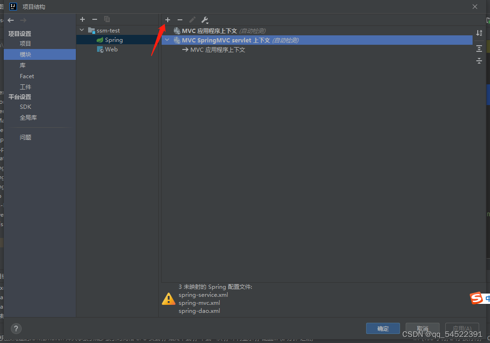The height and width of the screenshot is (343, 490).
Task: Click the yellow warning icon
Action: tap(169, 299)
